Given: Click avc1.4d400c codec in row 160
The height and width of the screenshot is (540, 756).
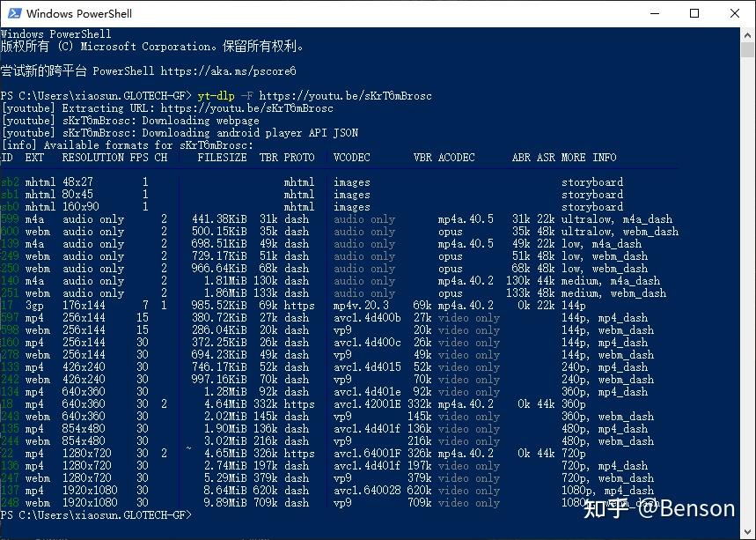Looking at the screenshot, I should click(367, 343).
